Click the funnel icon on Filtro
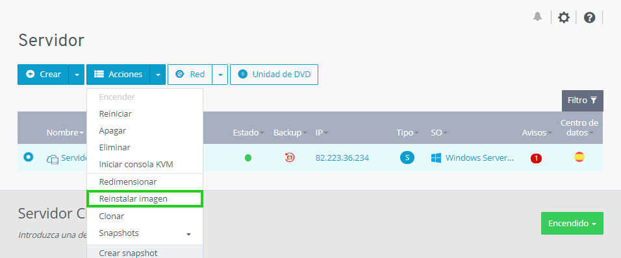 (x=593, y=100)
